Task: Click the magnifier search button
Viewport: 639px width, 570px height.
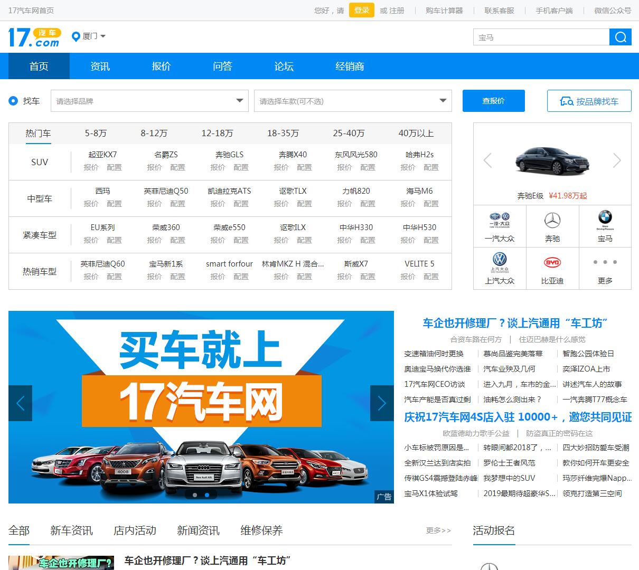Action: click(621, 37)
